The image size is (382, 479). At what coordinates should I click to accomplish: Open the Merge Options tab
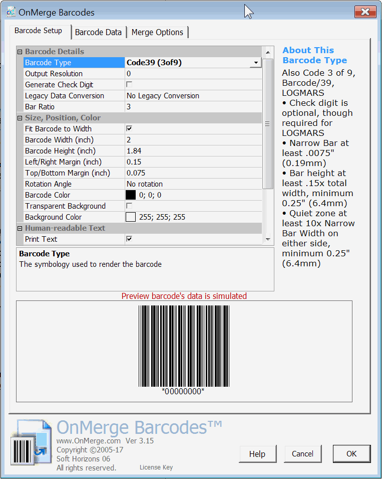[157, 32]
